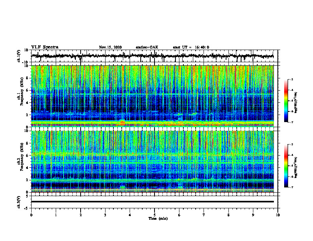
Task: Click time axis tick label "8"
Action: 228,215
